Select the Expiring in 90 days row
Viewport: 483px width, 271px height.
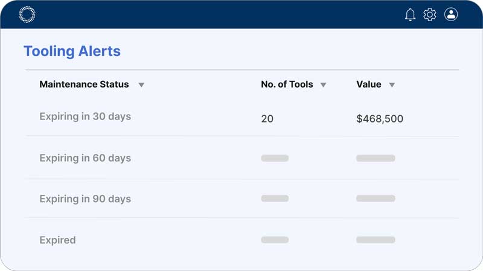85,199
